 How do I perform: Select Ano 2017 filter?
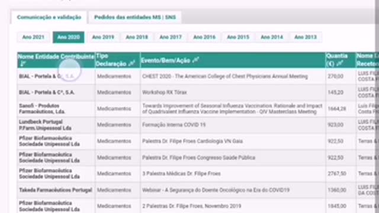click(x=171, y=37)
